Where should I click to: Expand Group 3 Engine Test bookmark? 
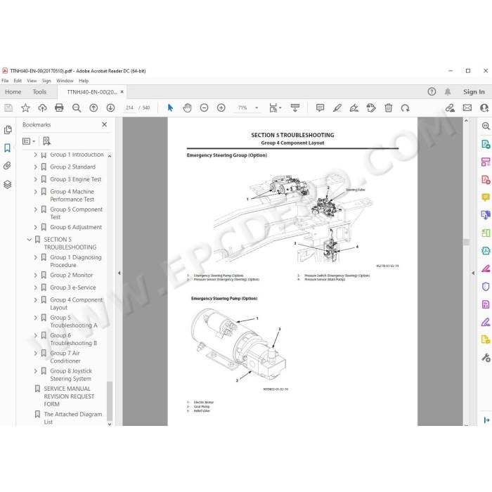35,179
